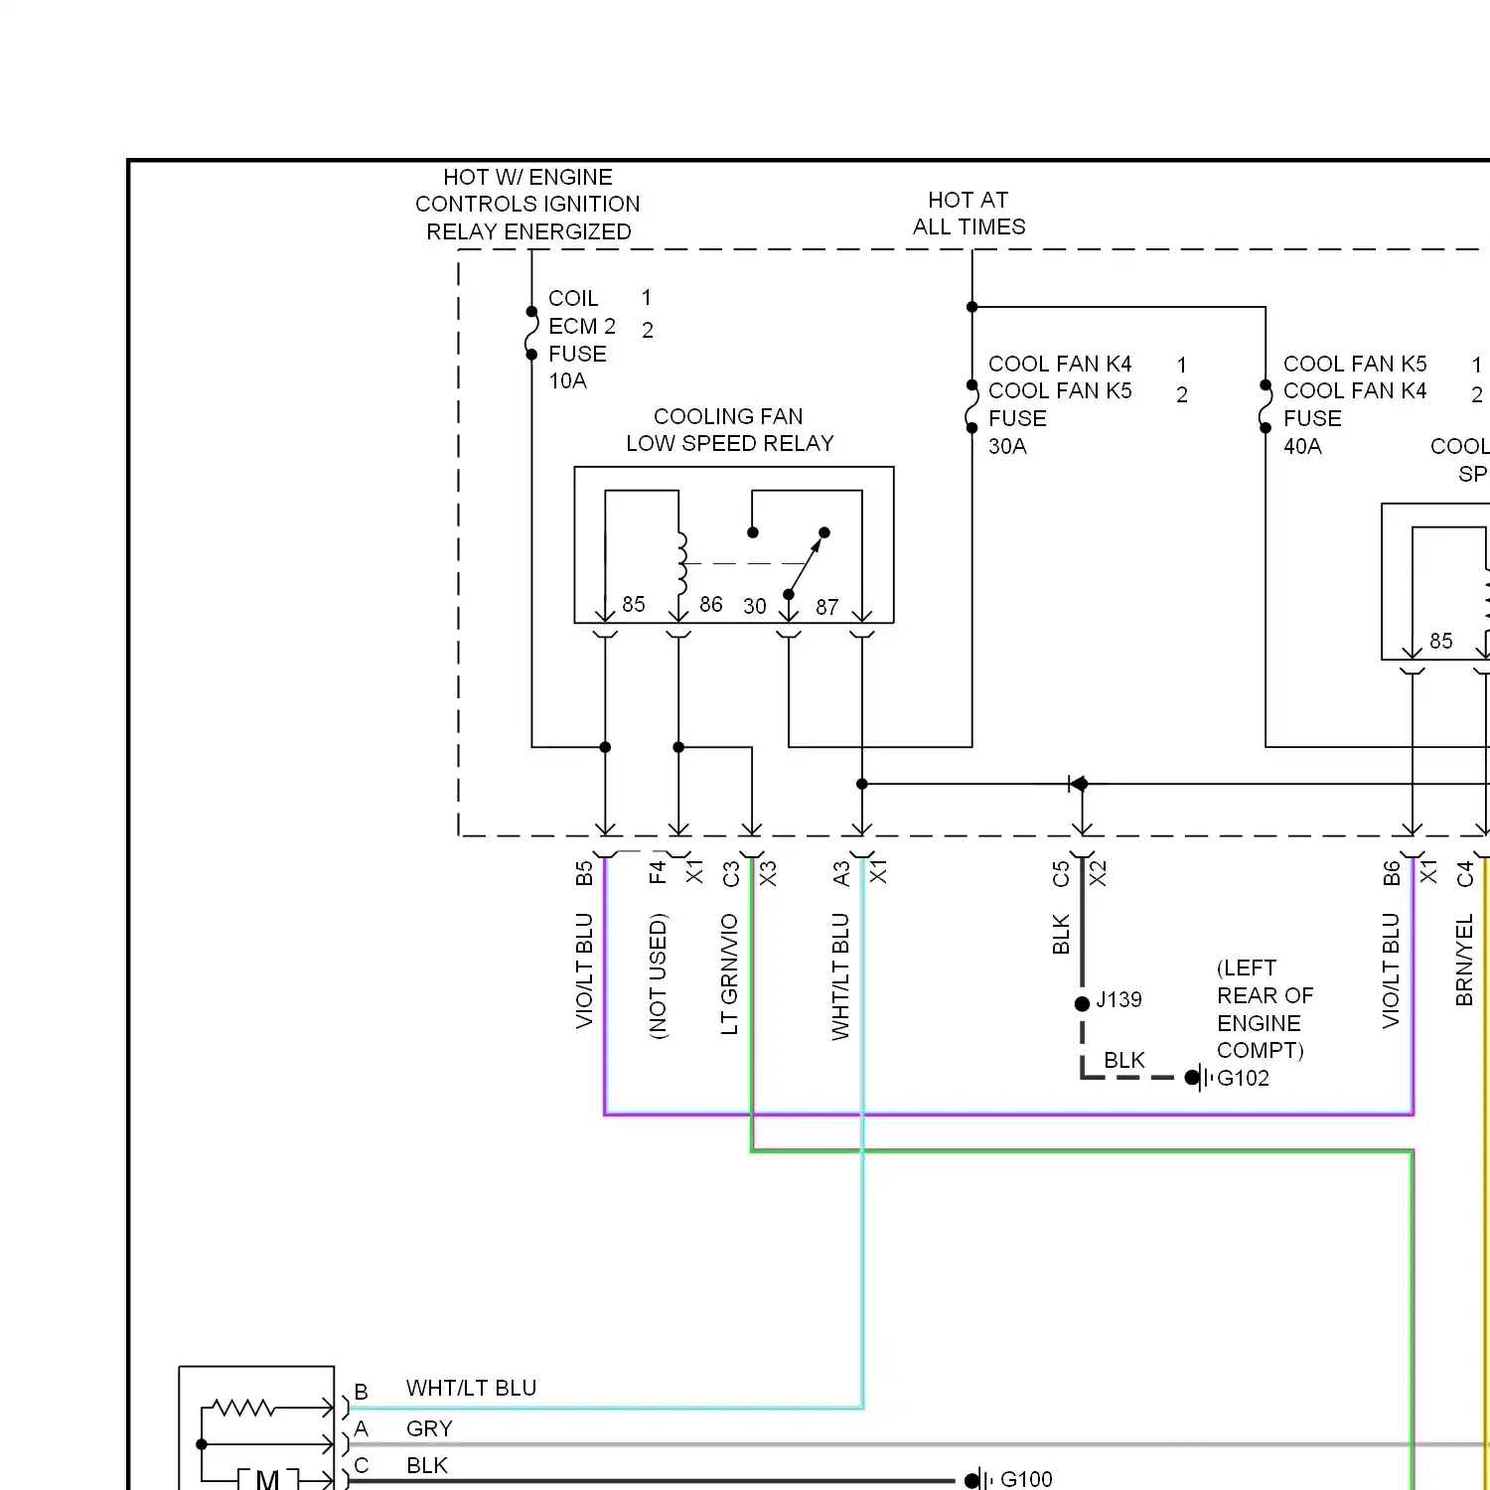Select the G102 ground symbol
Image resolution: width=1490 pixels, height=1490 pixels.
click(1199, 1078)
